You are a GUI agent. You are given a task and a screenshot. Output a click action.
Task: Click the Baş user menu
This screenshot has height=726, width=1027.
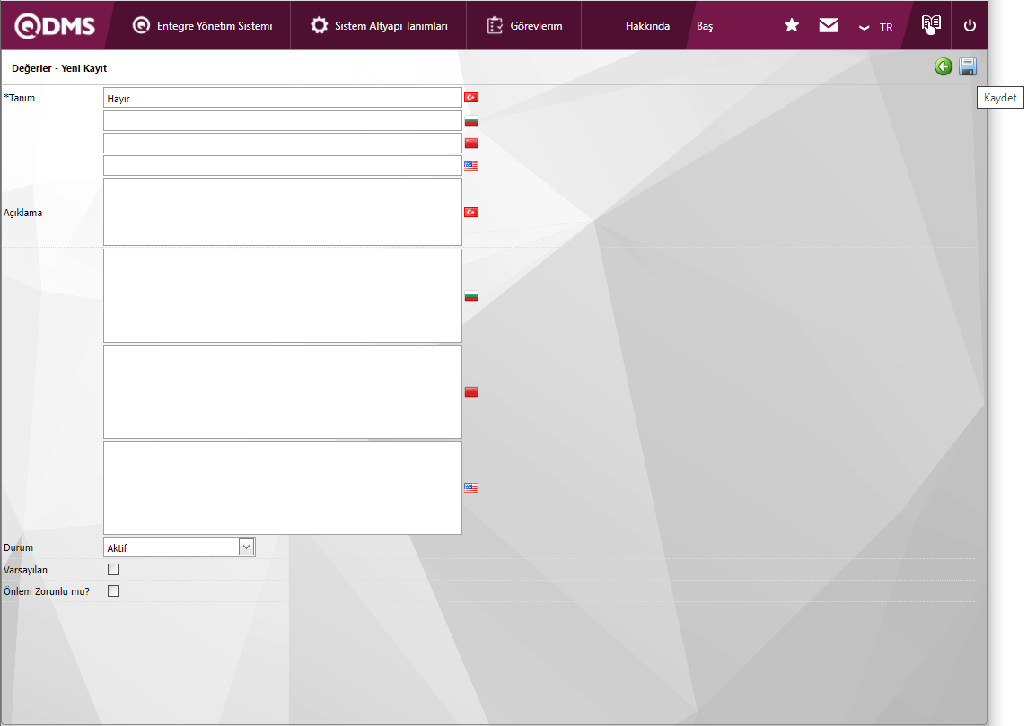[x=704, y=26]
